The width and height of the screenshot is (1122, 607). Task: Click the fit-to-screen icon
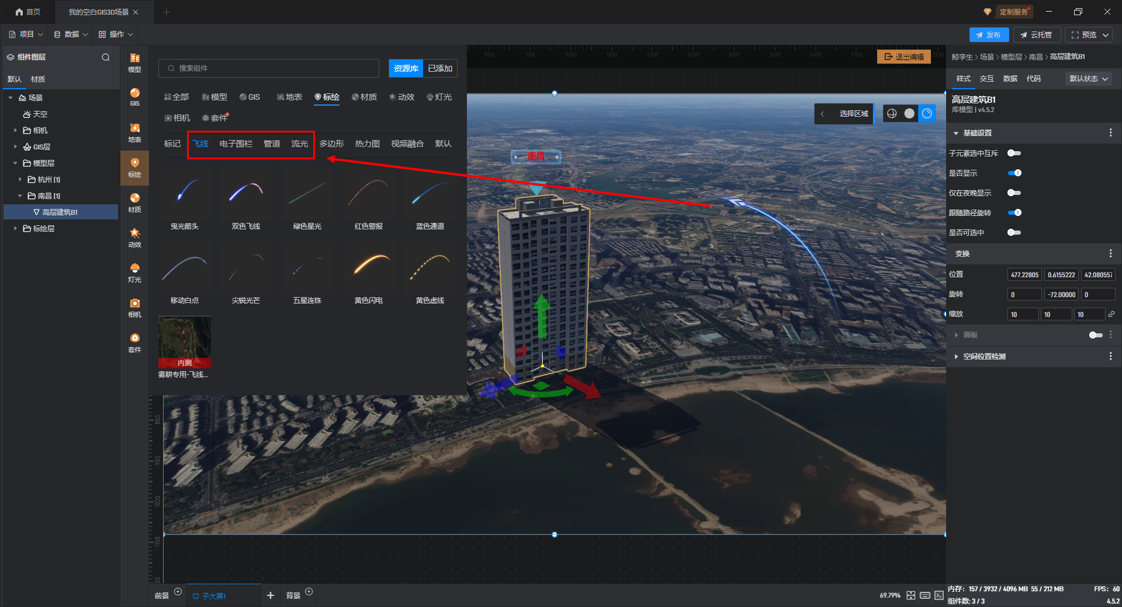(x=911, y=595)
